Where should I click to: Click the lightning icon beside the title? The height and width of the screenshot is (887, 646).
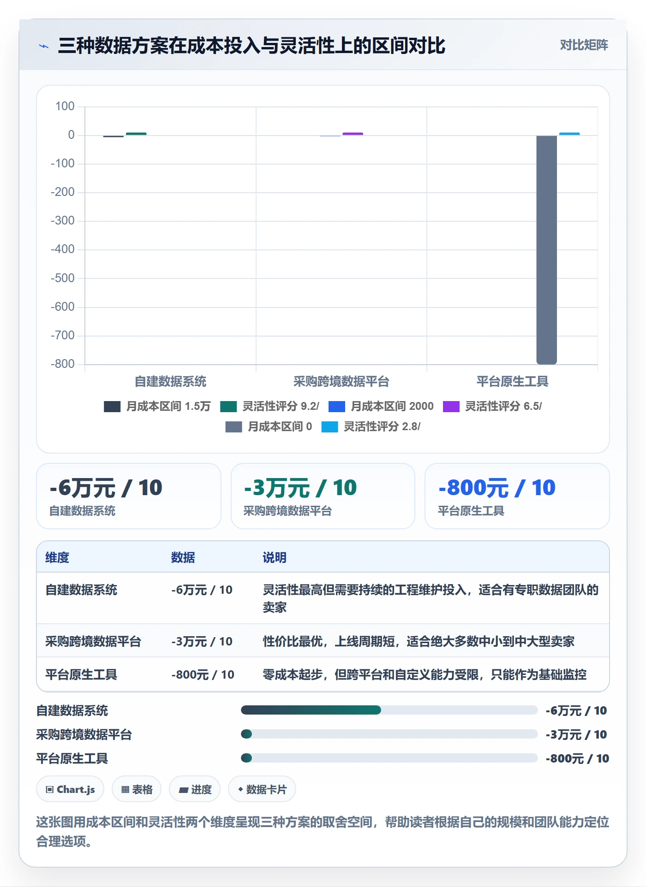(x=44, y=46)
